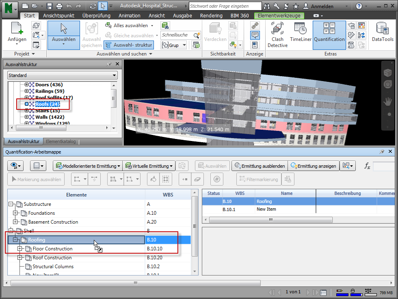398x299 pixels.
Task: Click the vertical scrollbar of Elemente list
Action: [195, 226]
